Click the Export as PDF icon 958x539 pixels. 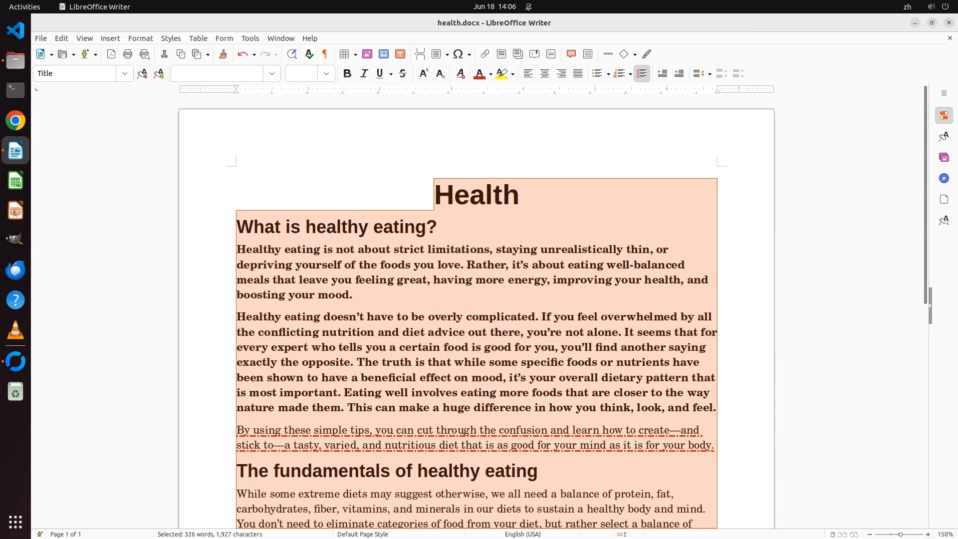pos(111,54)
